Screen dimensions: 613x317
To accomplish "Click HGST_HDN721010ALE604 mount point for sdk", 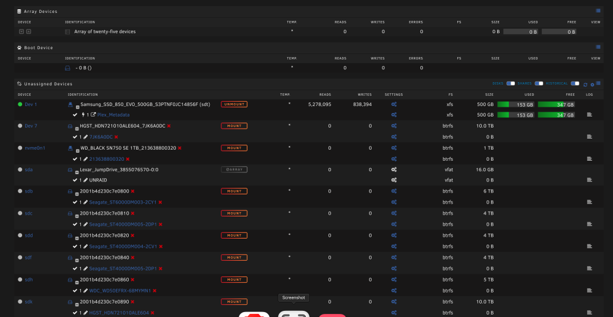I will tap(119, 313).
